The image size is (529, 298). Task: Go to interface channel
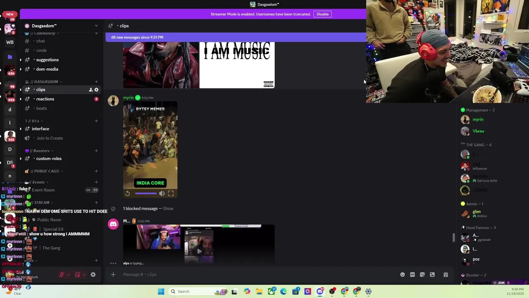(61, 129)
